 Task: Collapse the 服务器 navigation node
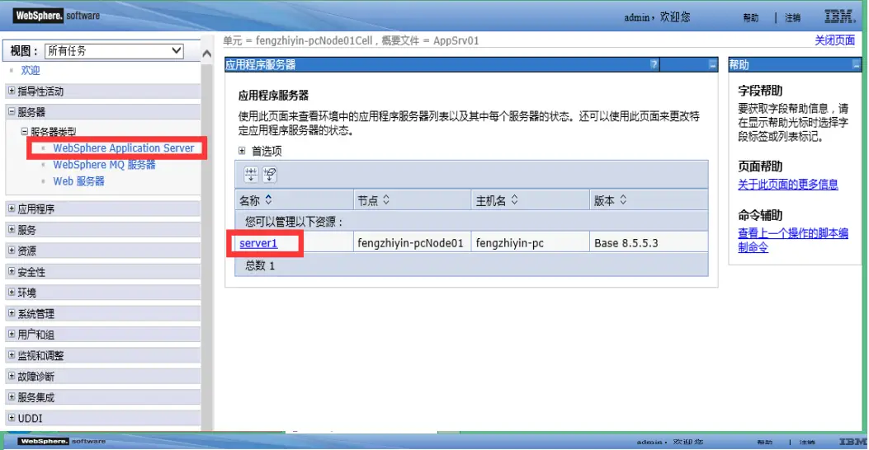tap(11, 112)
